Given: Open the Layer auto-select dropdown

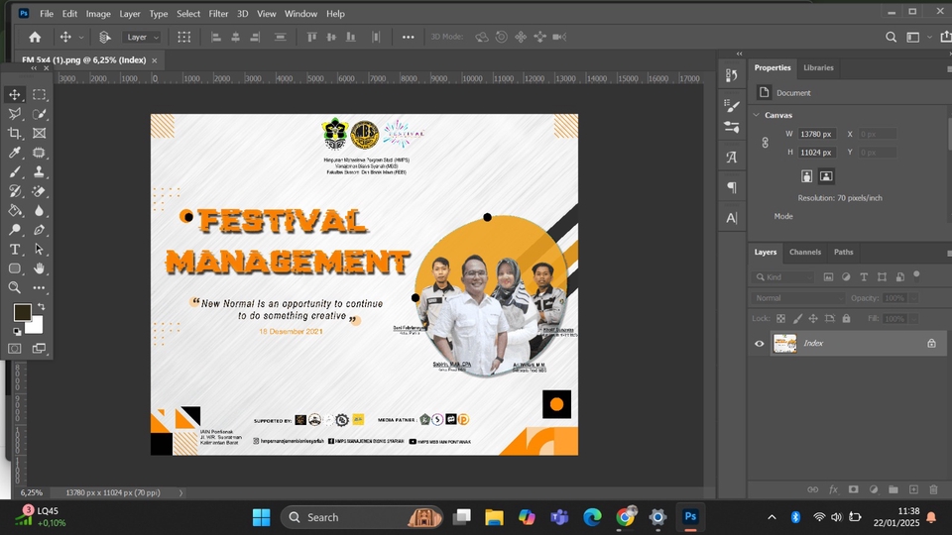Looking at the screenshot, I should coord(142,37).
